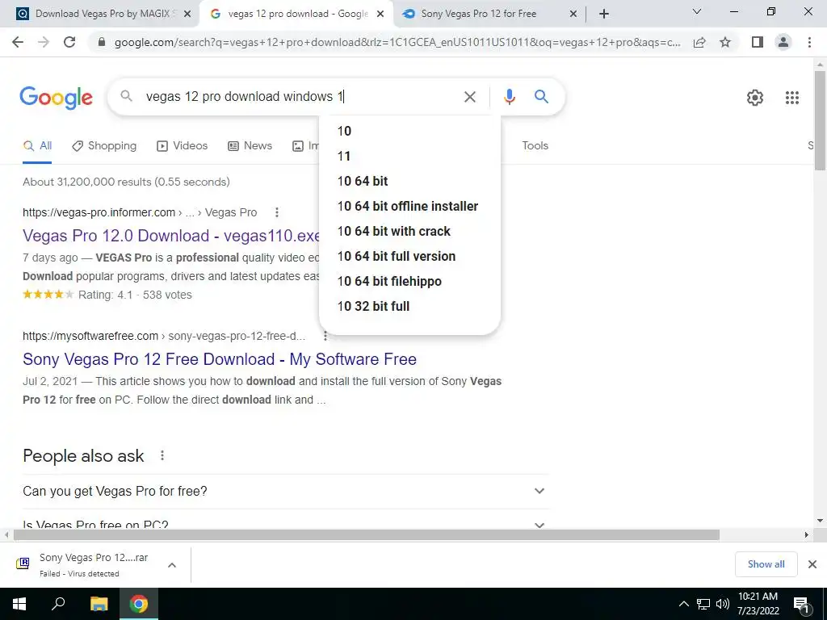Open the Chrome side panel icon
This screenshot has width=827, height=620.
758,42
